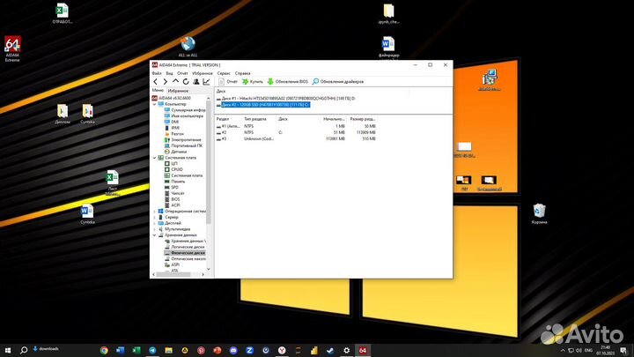634x357 pixels.
Task: Expand the Операционная система tree node
Action: [x=154, y=212]
